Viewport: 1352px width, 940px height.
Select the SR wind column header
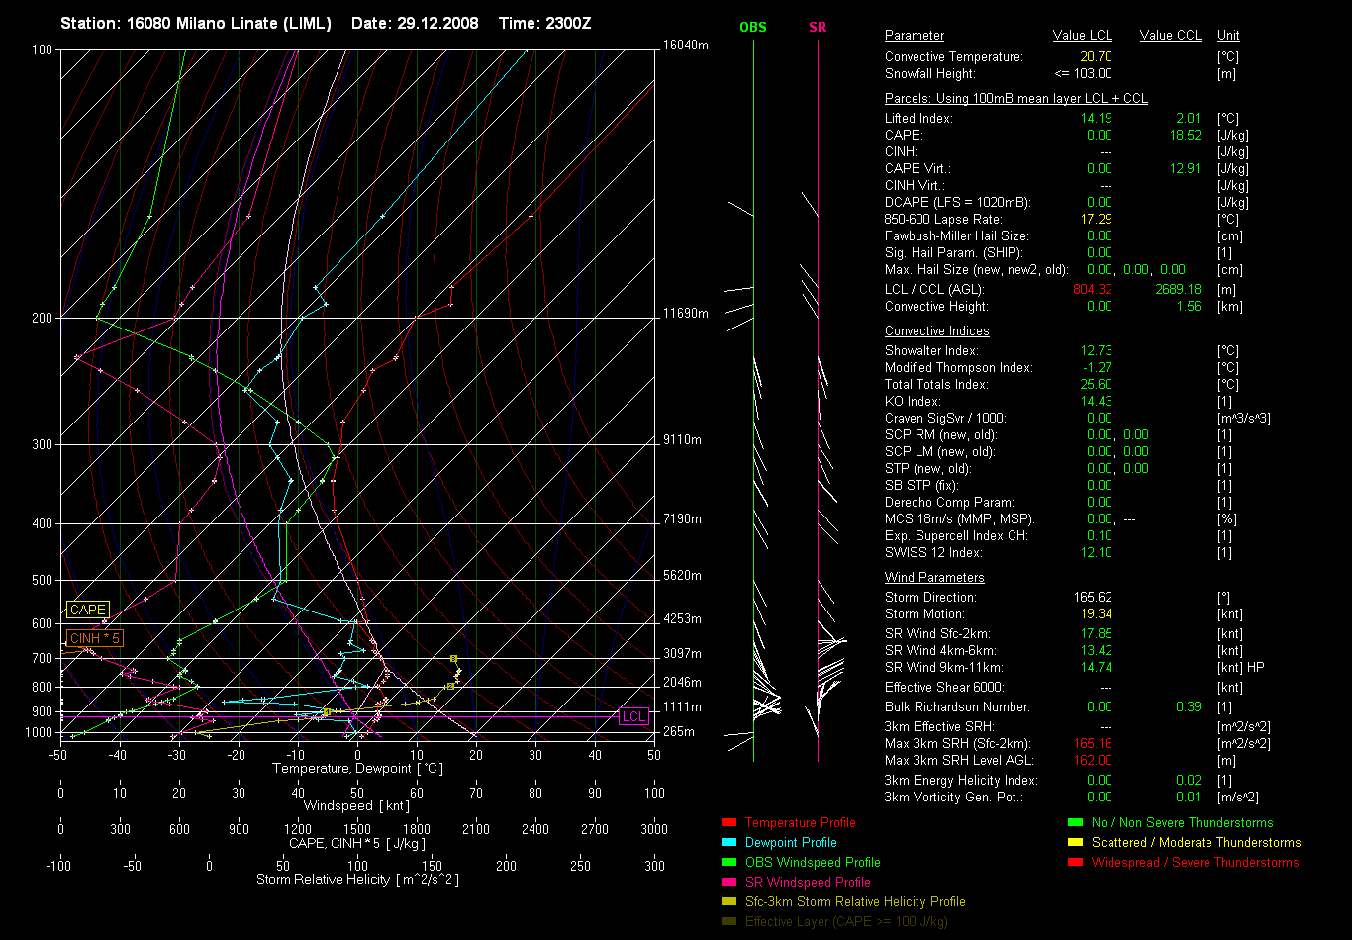(x=818, y=28)
